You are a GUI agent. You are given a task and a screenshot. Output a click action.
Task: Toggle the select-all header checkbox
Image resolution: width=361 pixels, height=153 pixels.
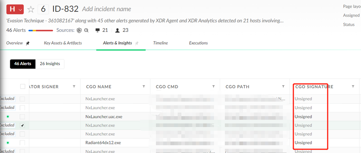coord(23,86)
